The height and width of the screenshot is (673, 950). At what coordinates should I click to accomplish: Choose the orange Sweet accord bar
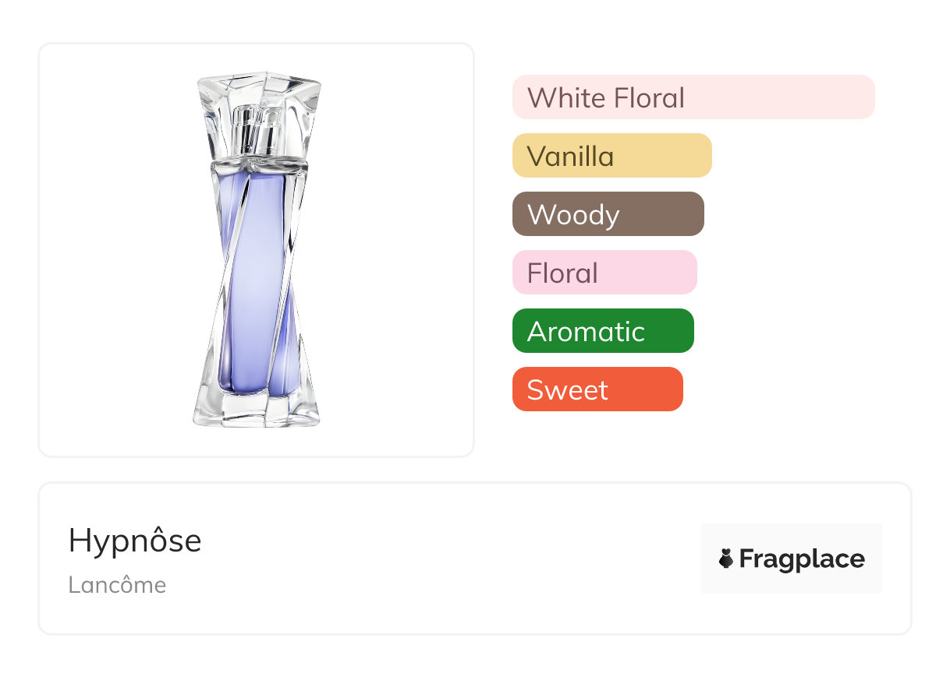coord(597,389)
